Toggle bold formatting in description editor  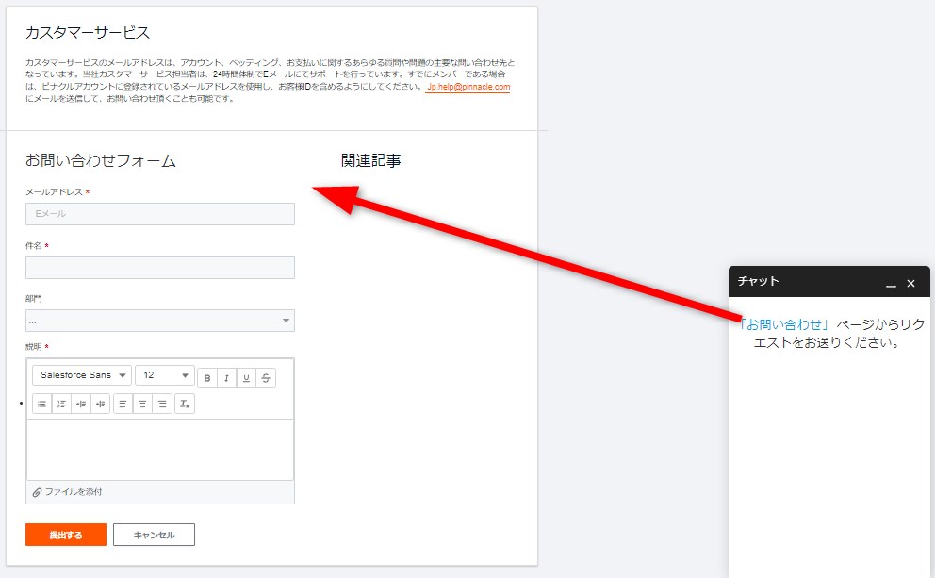click(x=207, y=377)
